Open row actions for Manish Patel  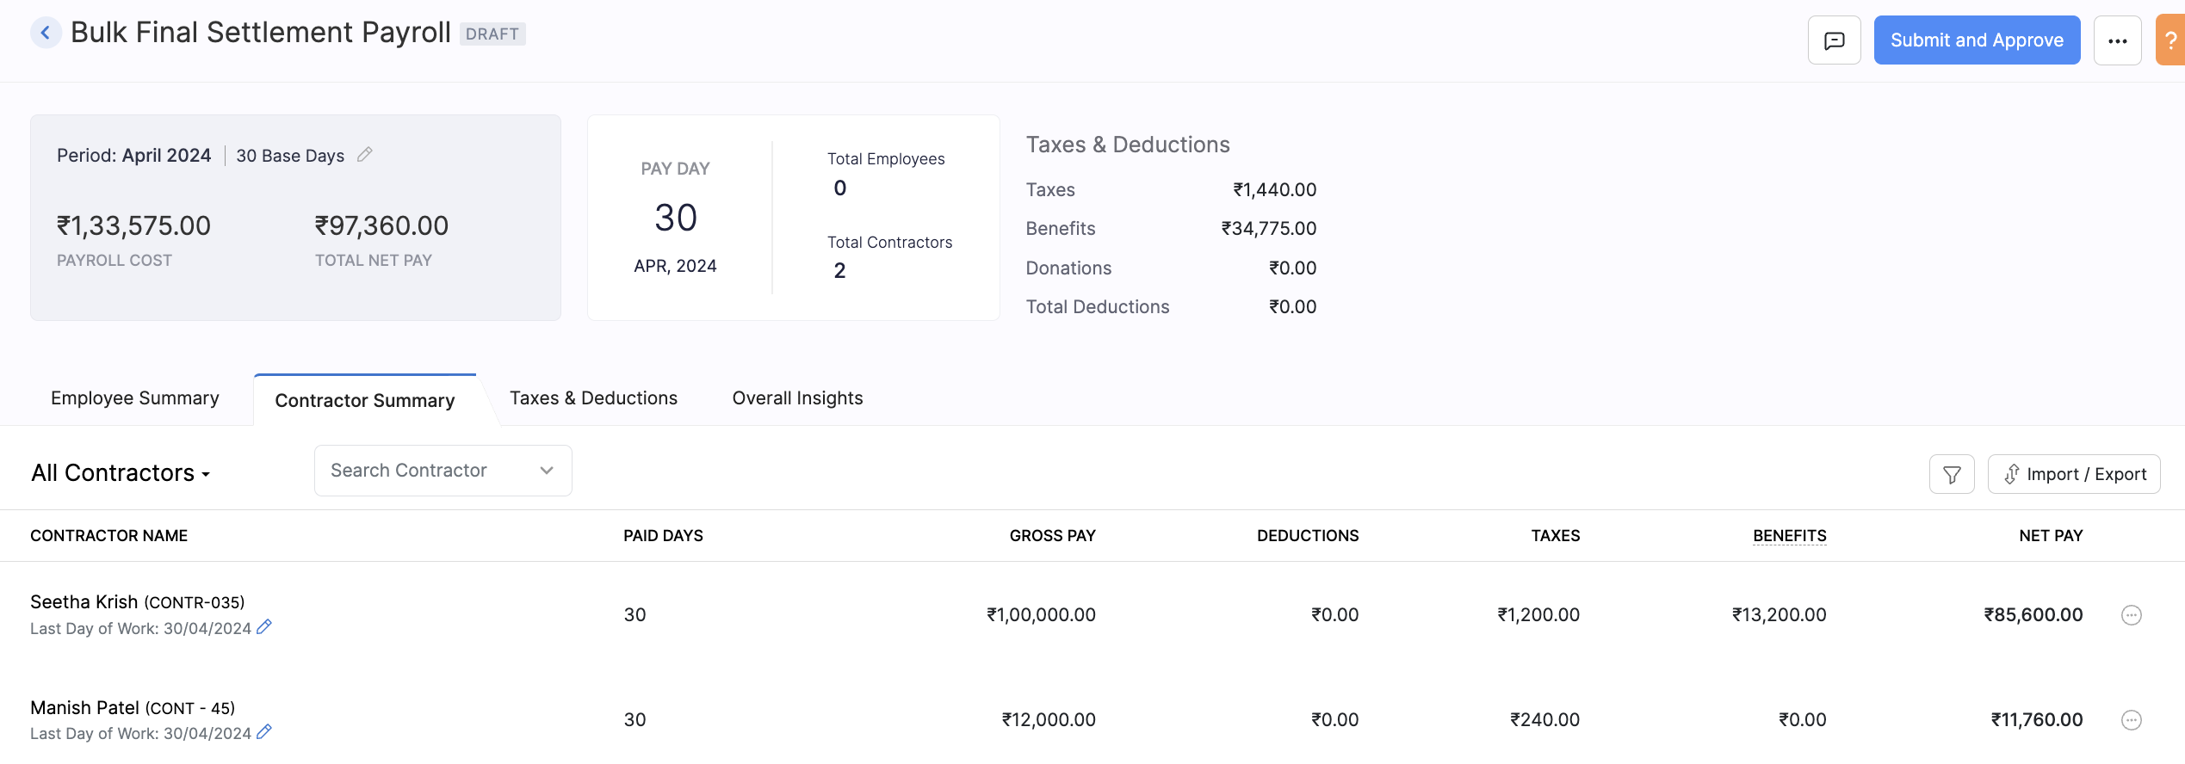click(x=2131, y=720)
